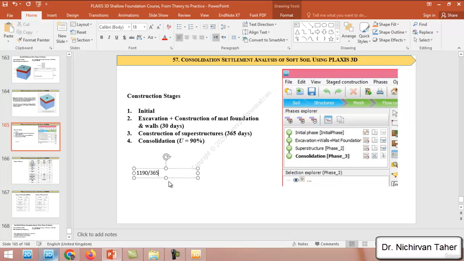464x261 pixels.
Task: Click the Paste button
Action: [x=8, y=32]
